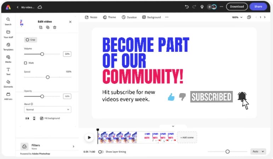The height and width of the screenshot is (159, 273).
Task: Enable the Mute checkbox
Action: coord(25,63)
